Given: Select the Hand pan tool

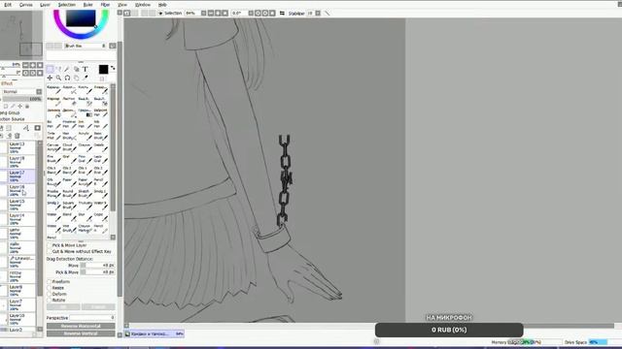Looking at the screenshot, I should (76, 78).
